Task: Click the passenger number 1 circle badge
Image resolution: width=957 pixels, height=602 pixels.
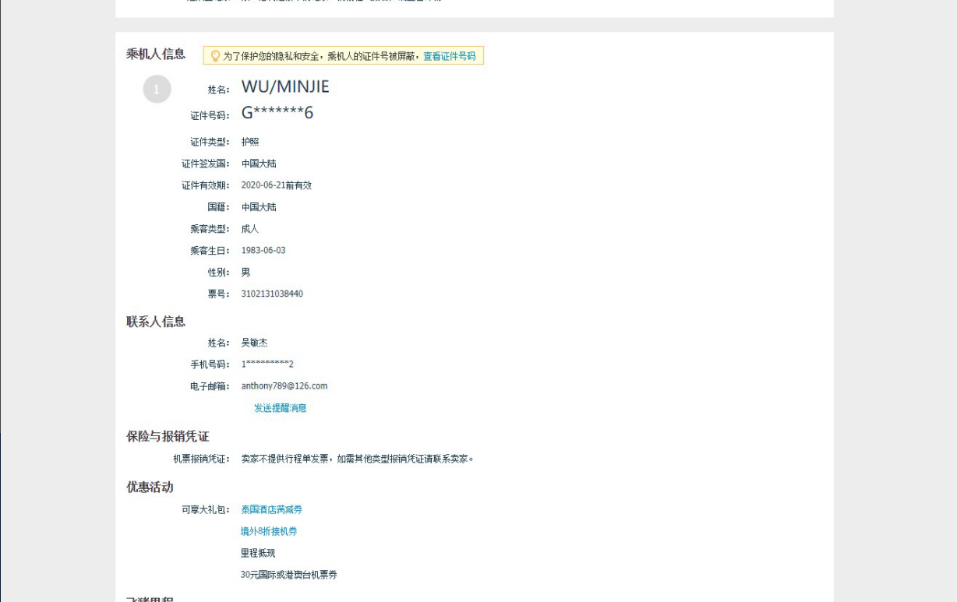Action: click(157, 90)
